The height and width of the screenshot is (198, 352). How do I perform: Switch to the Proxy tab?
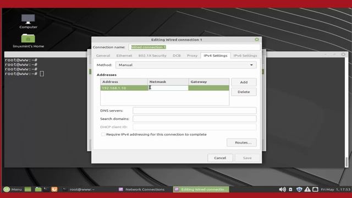tap(192, 56)
